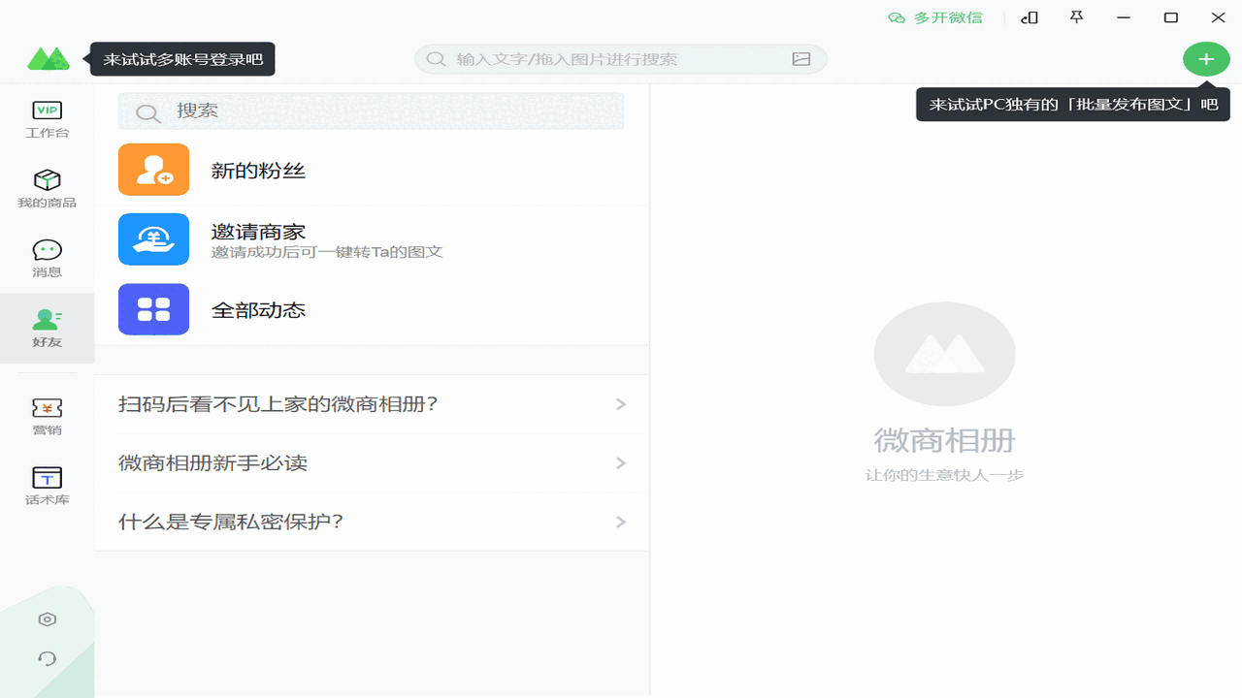Contact support via the headset icon

pyautogui.click(x=47, y=658)
